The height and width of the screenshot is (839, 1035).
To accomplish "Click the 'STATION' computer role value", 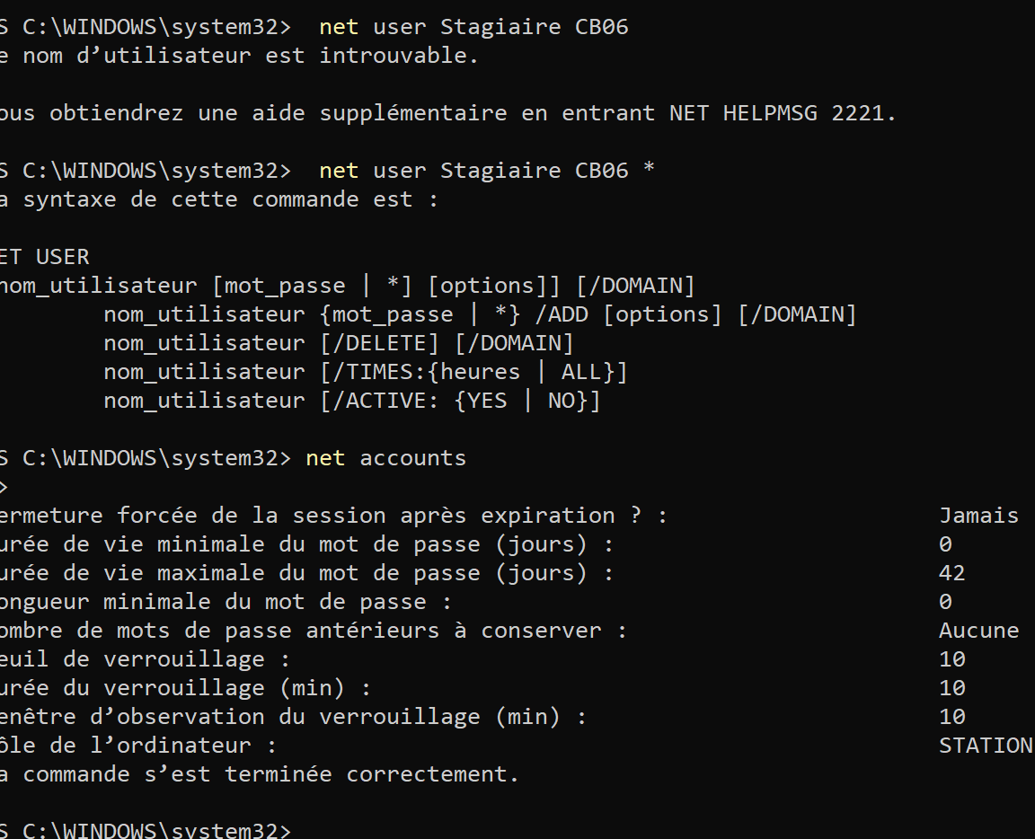I will (985, 746).
